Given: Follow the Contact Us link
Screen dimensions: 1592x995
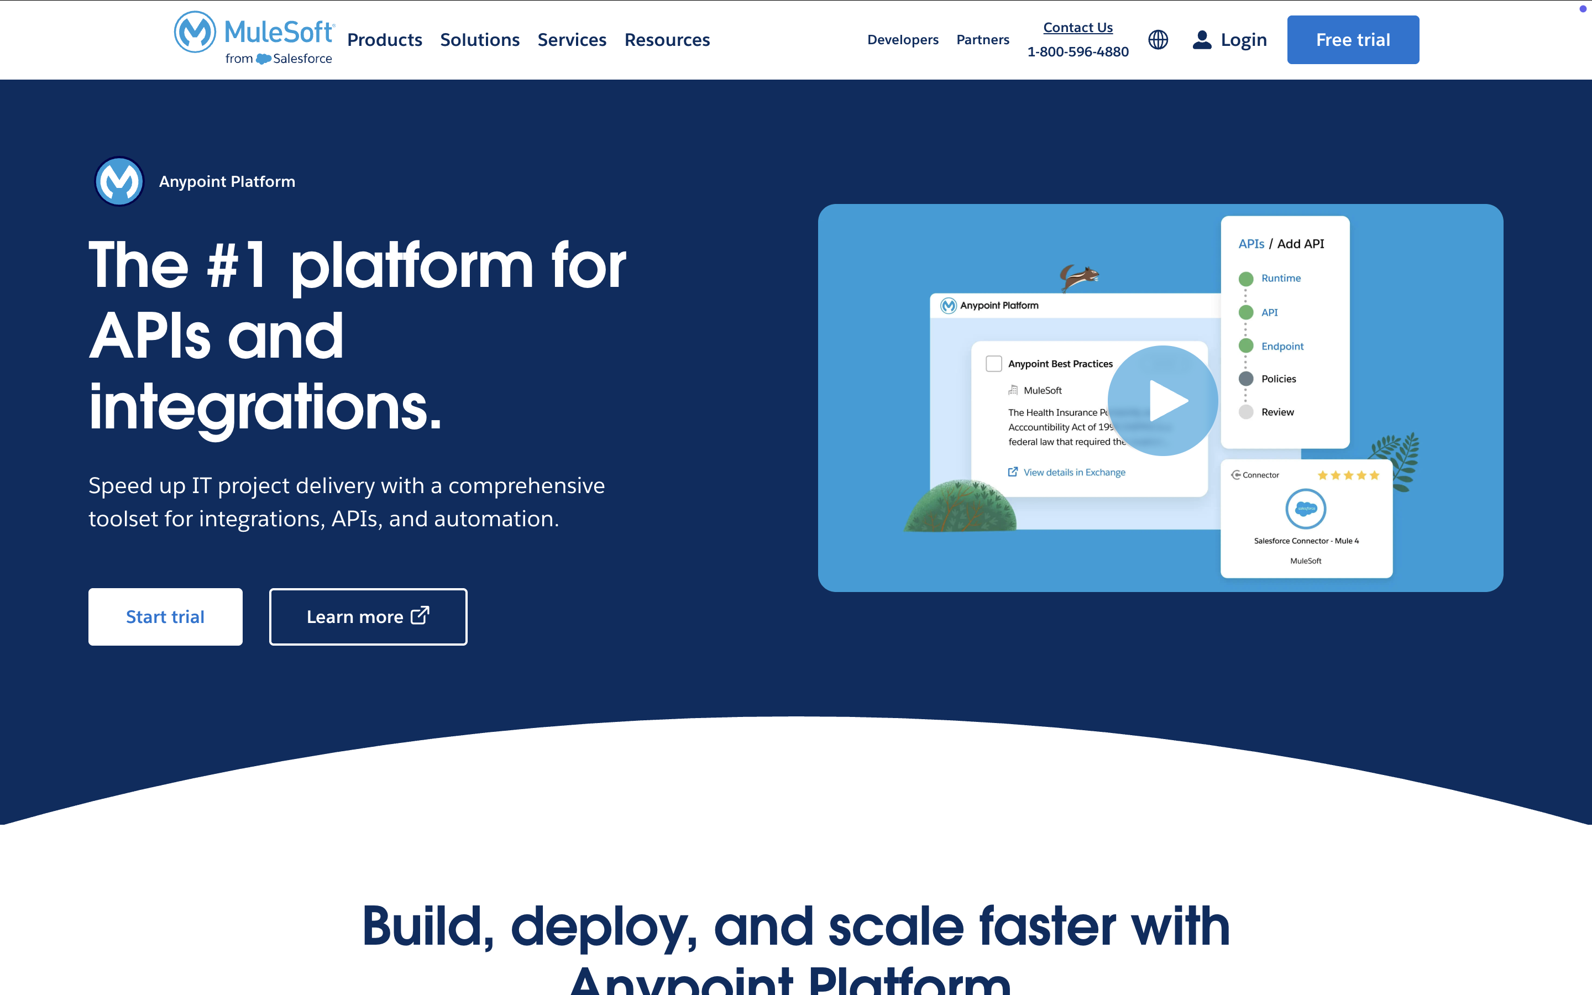Looking at the screenshot, I should (x=1077, y=28).
